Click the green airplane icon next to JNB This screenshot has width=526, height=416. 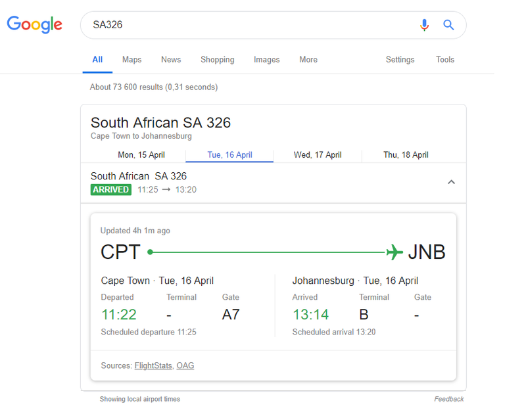click(x=394, y=251)
